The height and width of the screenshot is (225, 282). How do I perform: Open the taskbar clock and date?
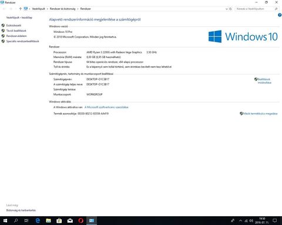pos(262,221)
